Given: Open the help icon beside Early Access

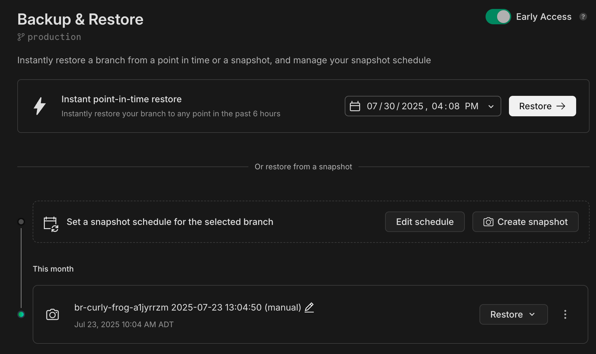Looking at the screenshot, I should coord(584,17).
